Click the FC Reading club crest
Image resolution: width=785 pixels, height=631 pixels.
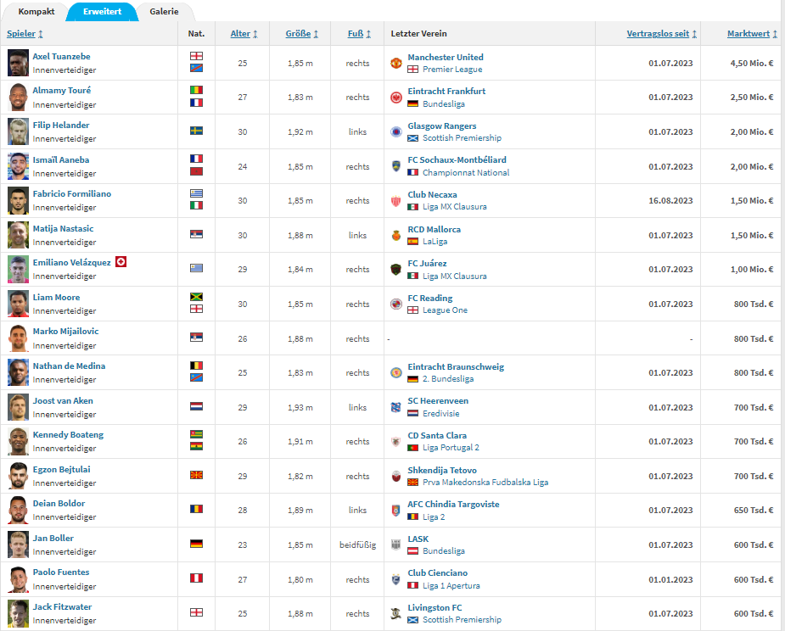click(x=395, y=304)
